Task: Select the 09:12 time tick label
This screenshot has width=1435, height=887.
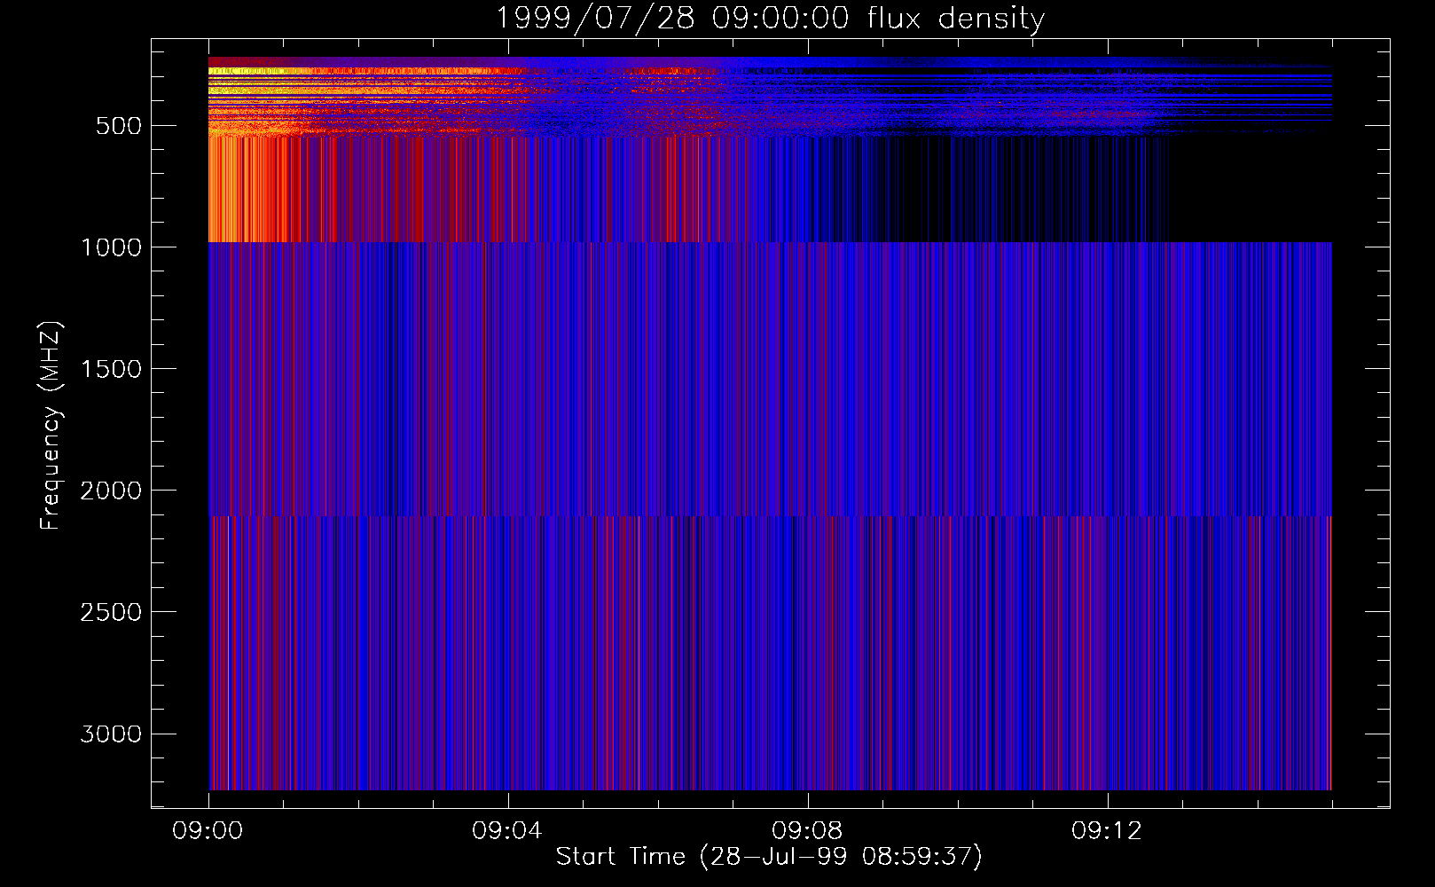Action: pyautogui.click(x=1107, y=831)
